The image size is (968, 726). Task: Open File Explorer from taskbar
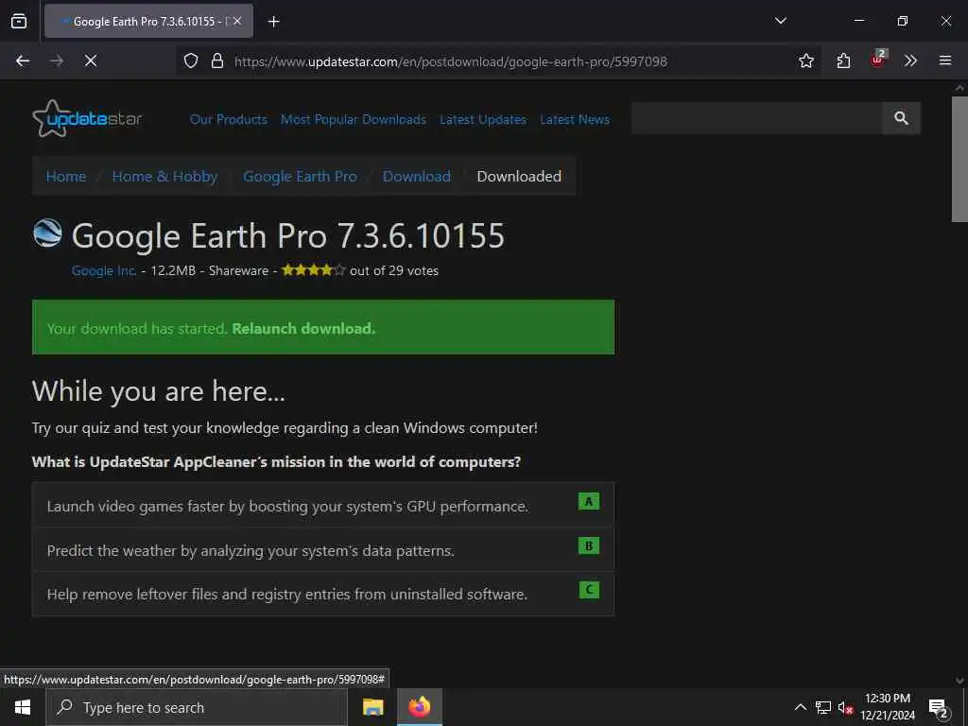pos(372,707)
